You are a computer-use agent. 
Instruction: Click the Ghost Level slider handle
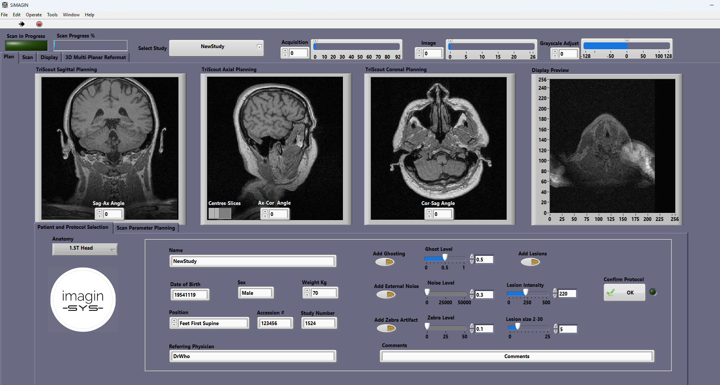(444, 257)
